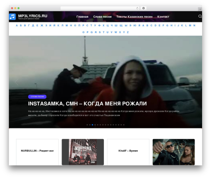This screenshot has height=178, width=211.
Task: Select the Latin letter N in the index
Action: click(x=194, y=25)
